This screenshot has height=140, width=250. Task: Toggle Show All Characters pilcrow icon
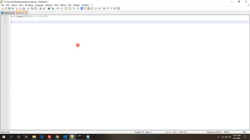click(x=78, y=9)
